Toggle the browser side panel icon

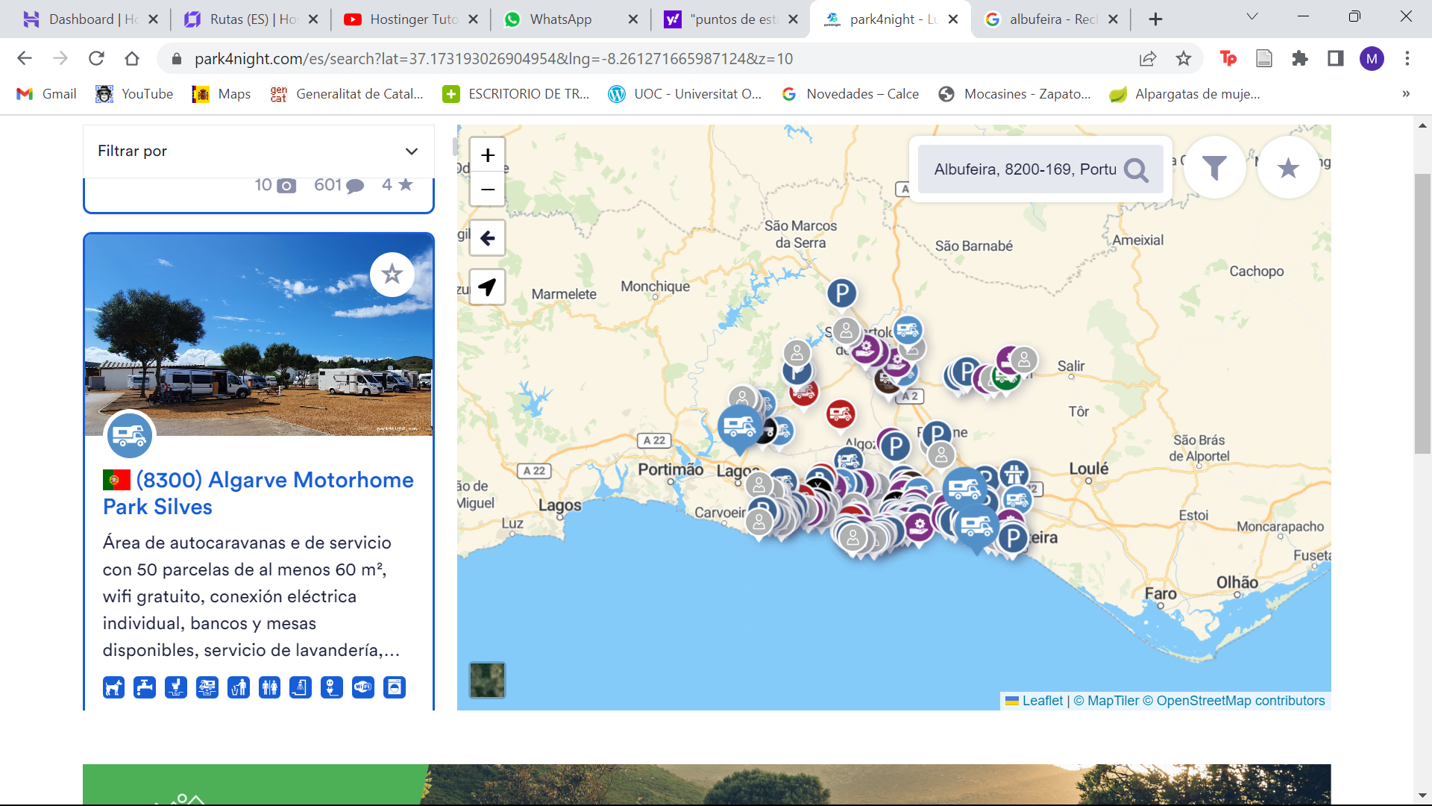pos(1335,58)
